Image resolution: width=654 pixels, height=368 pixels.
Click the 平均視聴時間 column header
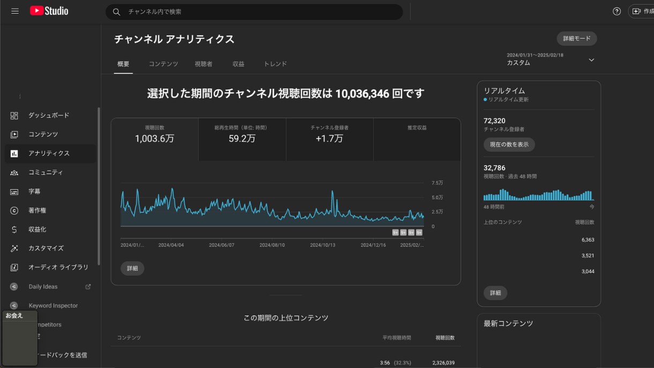coord(397,338)
